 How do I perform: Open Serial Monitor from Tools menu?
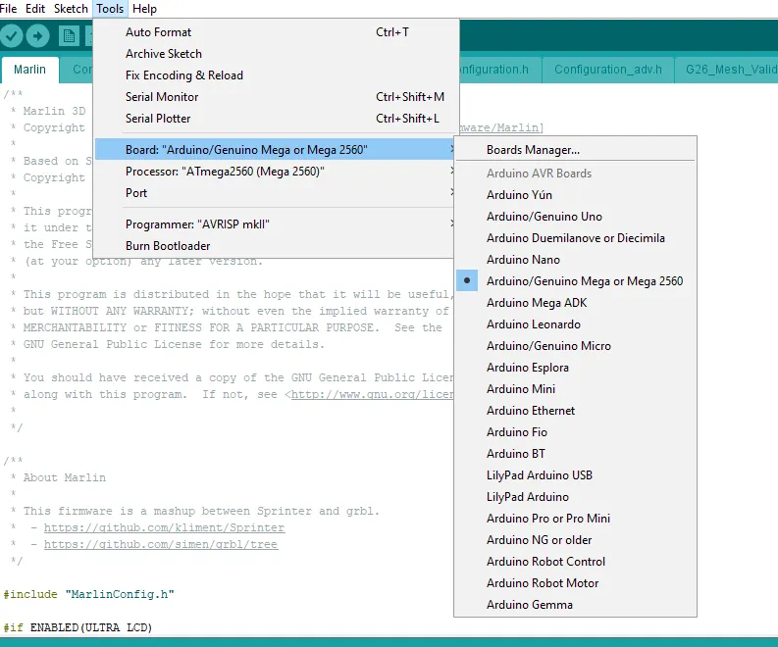click(162, 97)
